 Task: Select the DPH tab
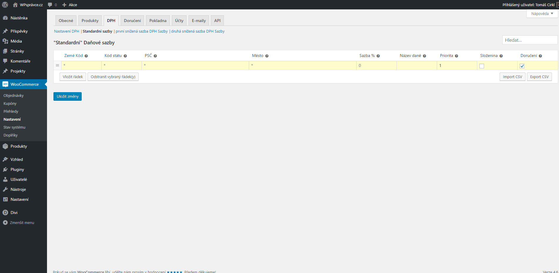(x=111, y=21)
